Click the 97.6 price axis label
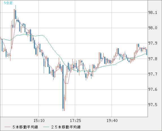 click(153, 89)
